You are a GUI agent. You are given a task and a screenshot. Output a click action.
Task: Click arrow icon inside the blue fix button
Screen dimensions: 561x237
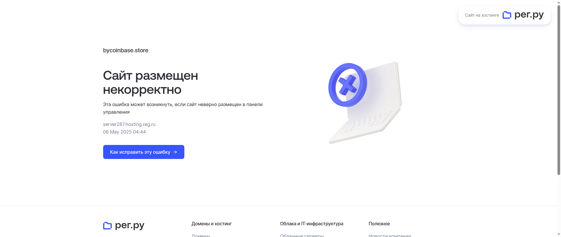175,152
